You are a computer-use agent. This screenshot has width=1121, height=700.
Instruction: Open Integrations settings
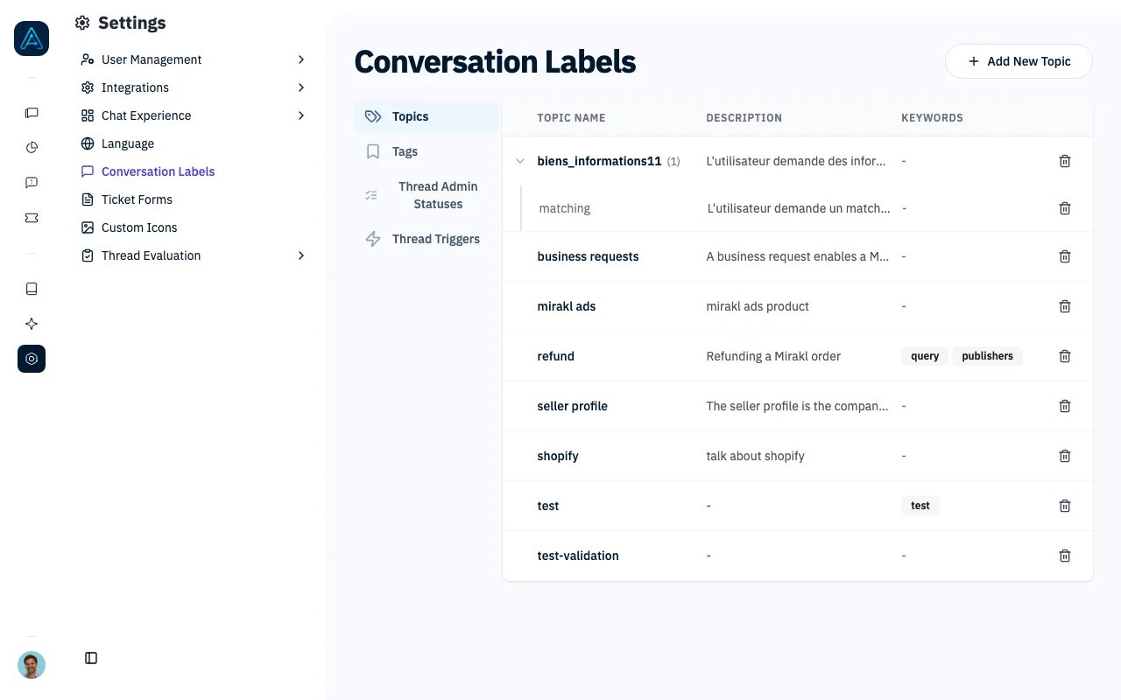pyautogui.click(x=193, y=87)
